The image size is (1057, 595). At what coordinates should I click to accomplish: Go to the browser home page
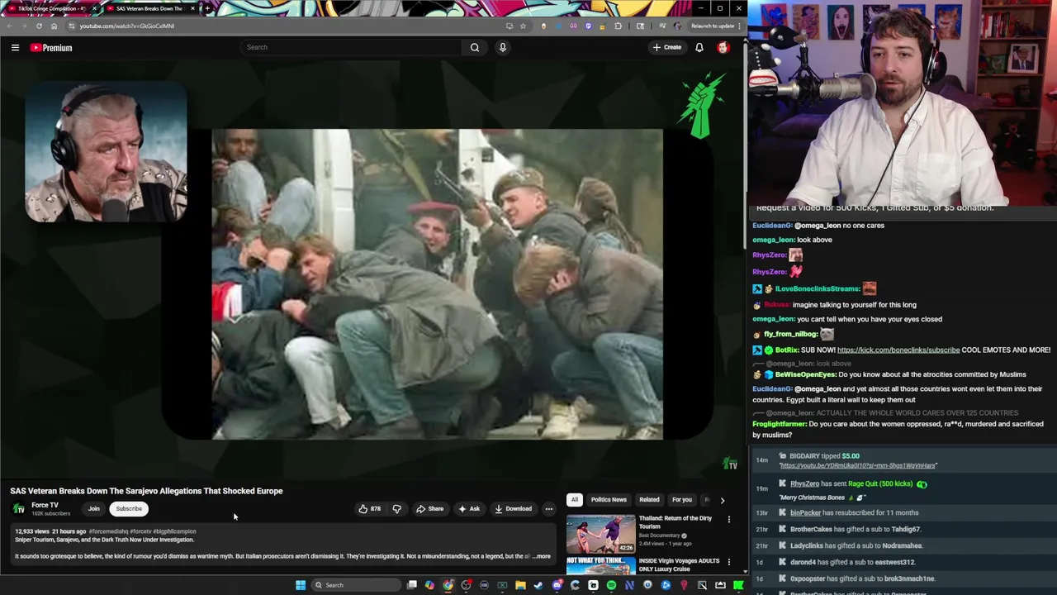pos(54,26)
